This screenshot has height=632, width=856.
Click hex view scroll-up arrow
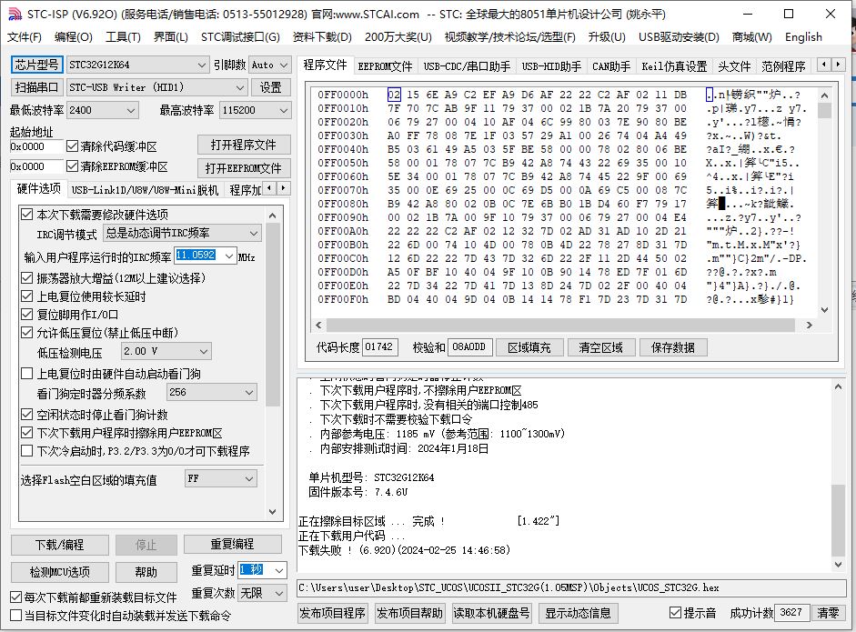click(x=824, y=95)
